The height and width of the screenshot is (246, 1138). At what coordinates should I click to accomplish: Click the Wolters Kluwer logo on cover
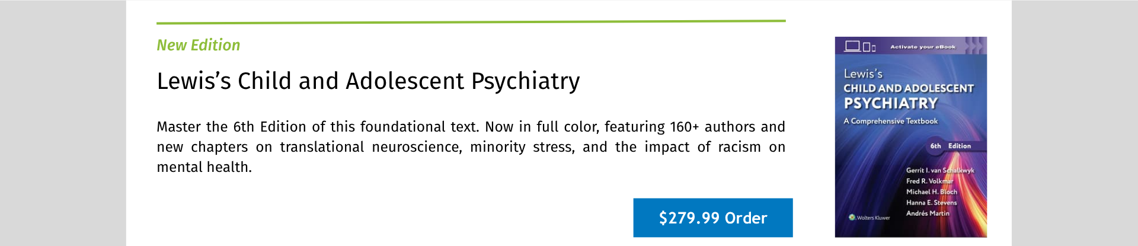pyautogui.click(x=870, y=218)
